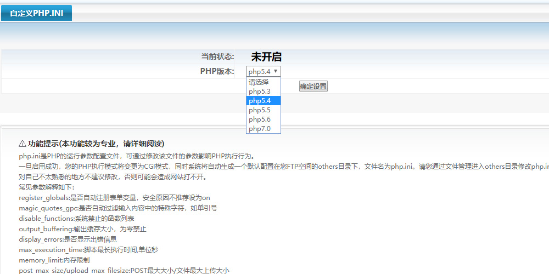
Task: Click the output_buffering parameter line
Action: pos(82,229)
